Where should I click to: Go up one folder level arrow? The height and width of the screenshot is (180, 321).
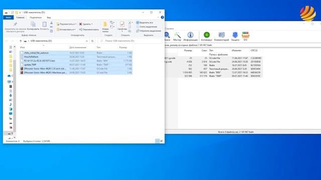click(x=21, y=41)
